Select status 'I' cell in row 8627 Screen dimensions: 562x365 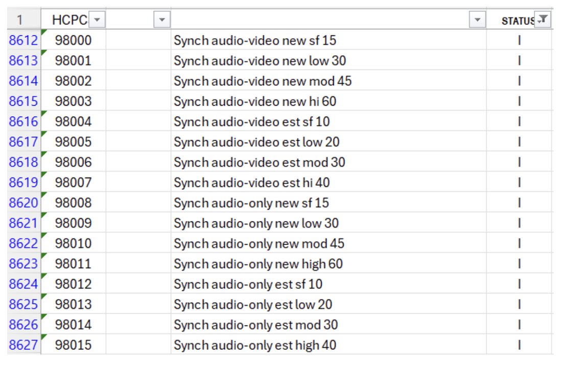coord(519,345)
